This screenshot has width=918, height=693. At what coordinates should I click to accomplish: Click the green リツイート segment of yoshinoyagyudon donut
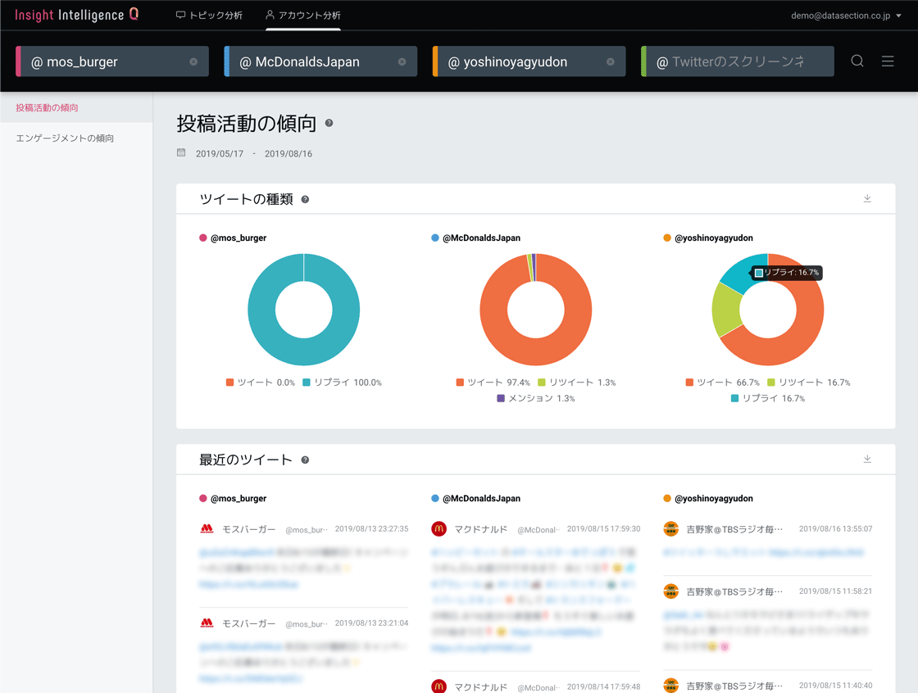coord(725,310)
